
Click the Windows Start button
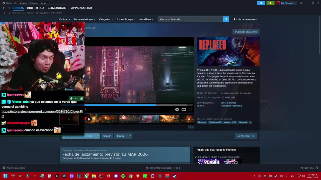5,176
